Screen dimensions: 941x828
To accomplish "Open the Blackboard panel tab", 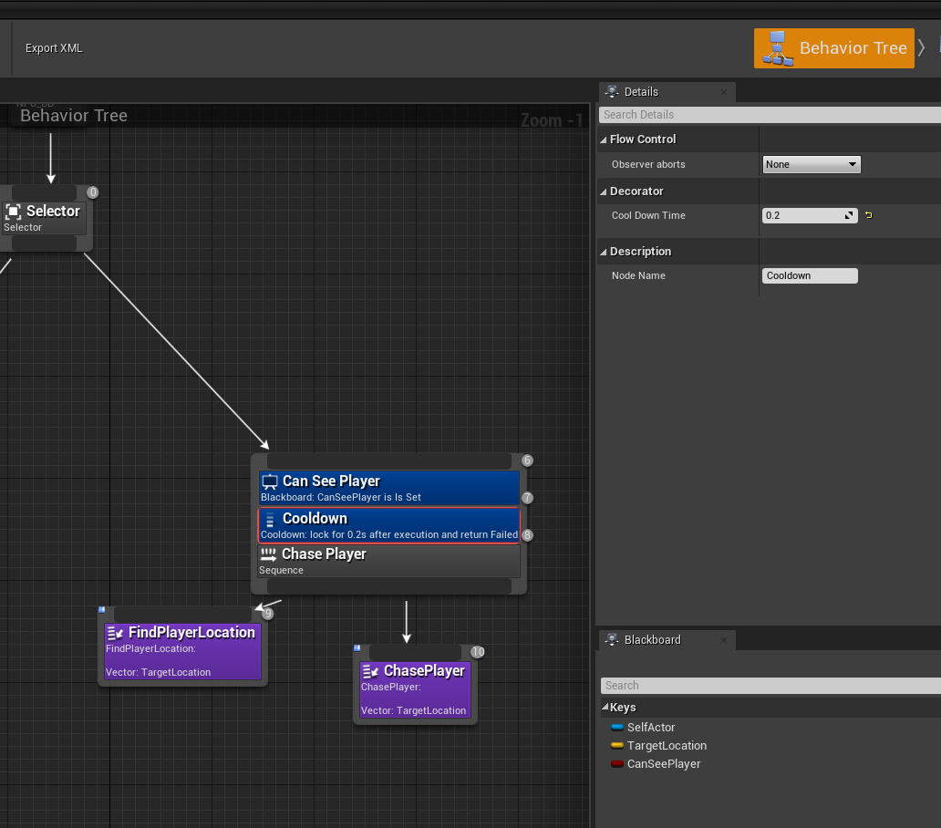I will tap(667, 639).
